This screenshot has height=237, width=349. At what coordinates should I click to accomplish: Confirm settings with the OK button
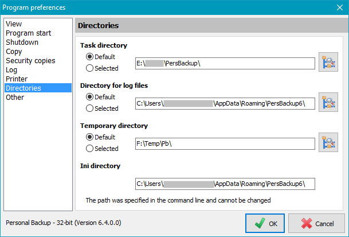click(265, 223)
